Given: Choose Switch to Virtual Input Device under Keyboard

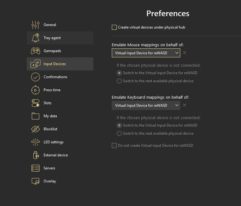Looking at the screenshot, I should [x=119, y=125].
